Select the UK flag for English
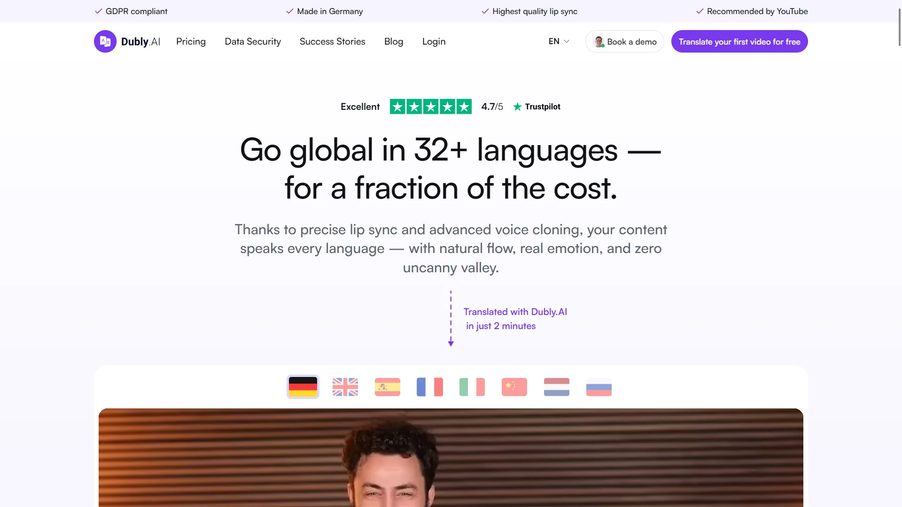This screenshot has height=507, width=902. pyautogui.click(x=345, y=387)
